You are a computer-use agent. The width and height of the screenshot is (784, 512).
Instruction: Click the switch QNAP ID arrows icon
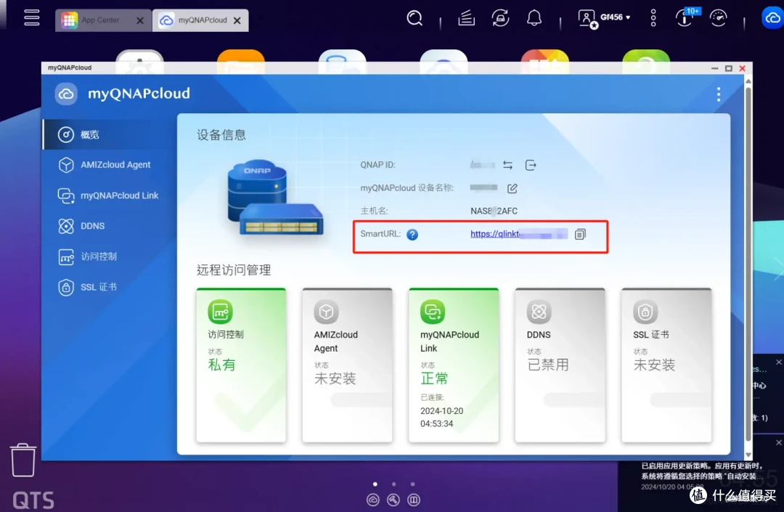[507, 165]
